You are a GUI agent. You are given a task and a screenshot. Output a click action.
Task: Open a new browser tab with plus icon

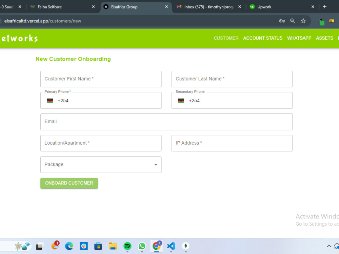coord(324,7)
